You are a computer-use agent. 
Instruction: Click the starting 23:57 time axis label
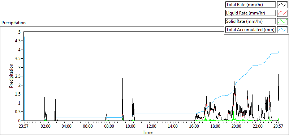tap(24, 127)
